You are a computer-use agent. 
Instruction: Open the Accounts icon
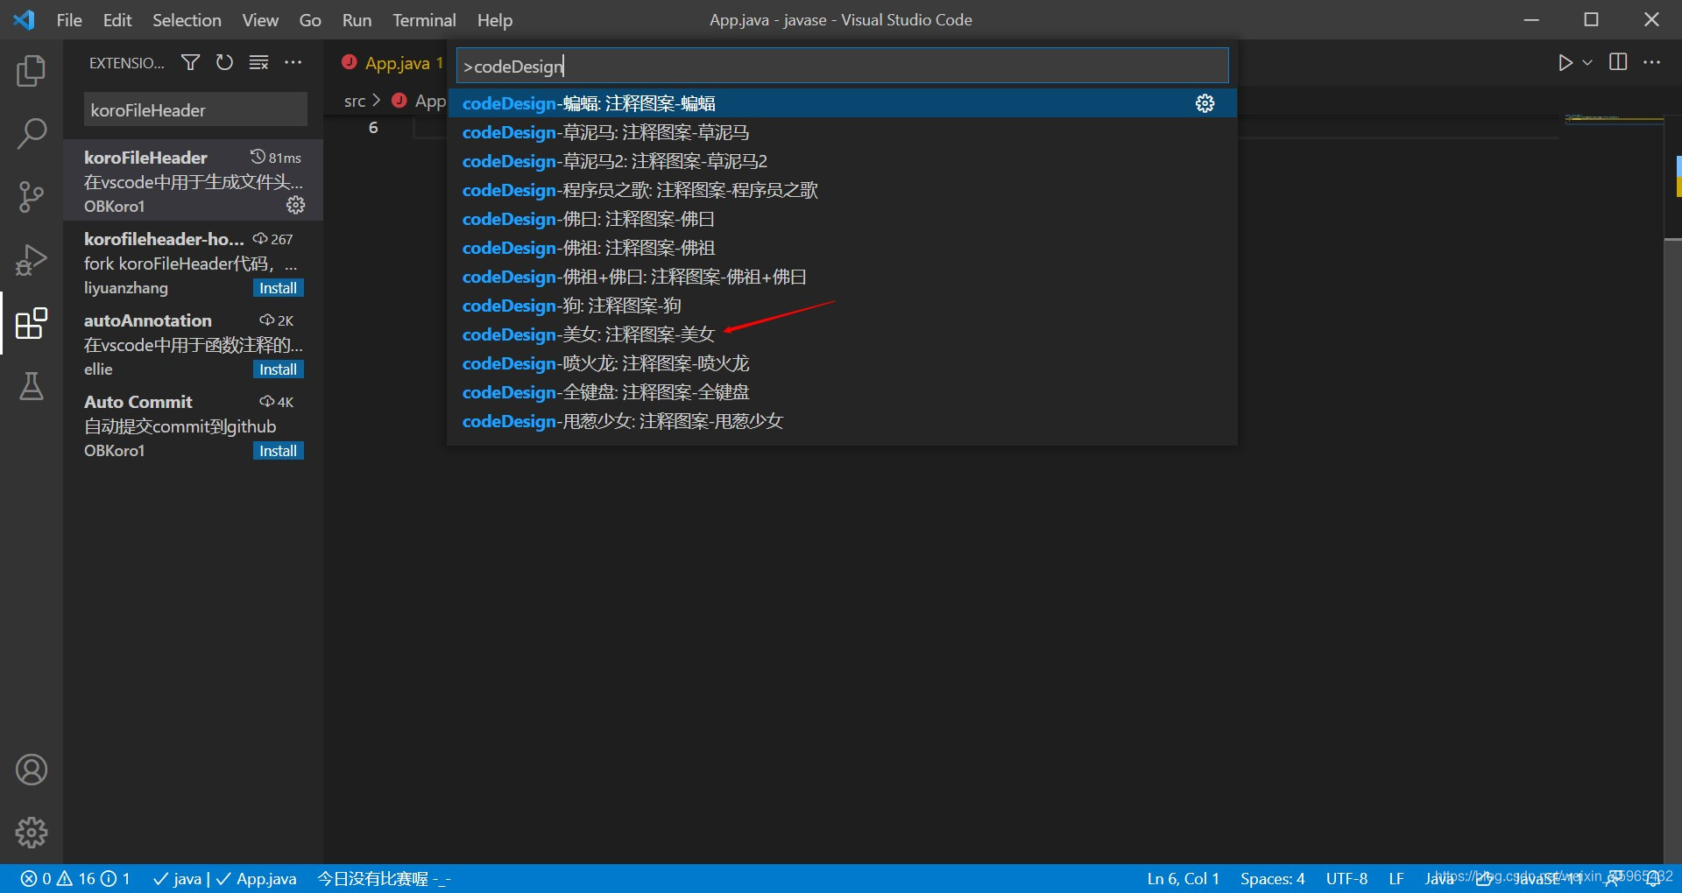(x=32, y=770)
